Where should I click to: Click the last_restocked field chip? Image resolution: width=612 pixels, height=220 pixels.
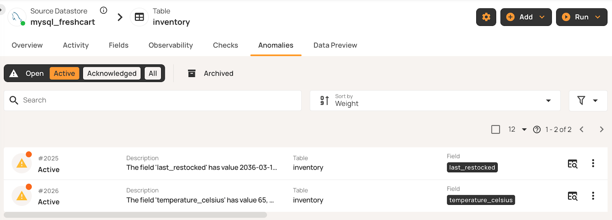tap(472, 167)
